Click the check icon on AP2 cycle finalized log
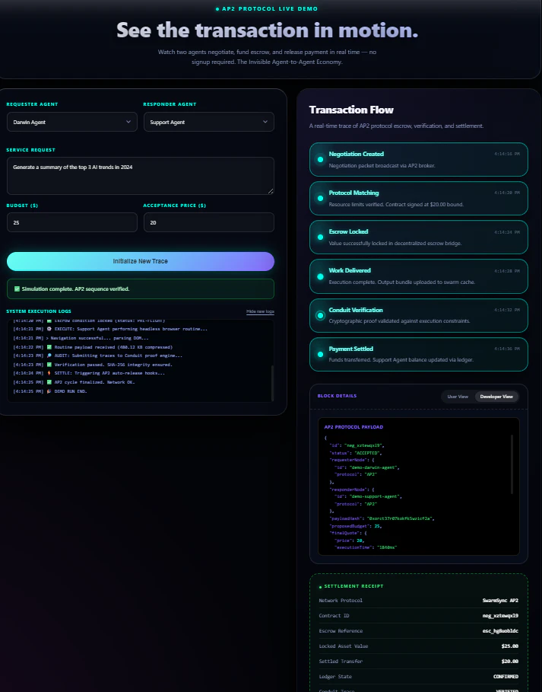 (x=49, y=382)
